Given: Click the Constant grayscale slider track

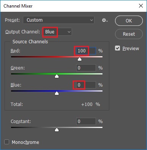Looking at the screenshot, I should point(57,127).
